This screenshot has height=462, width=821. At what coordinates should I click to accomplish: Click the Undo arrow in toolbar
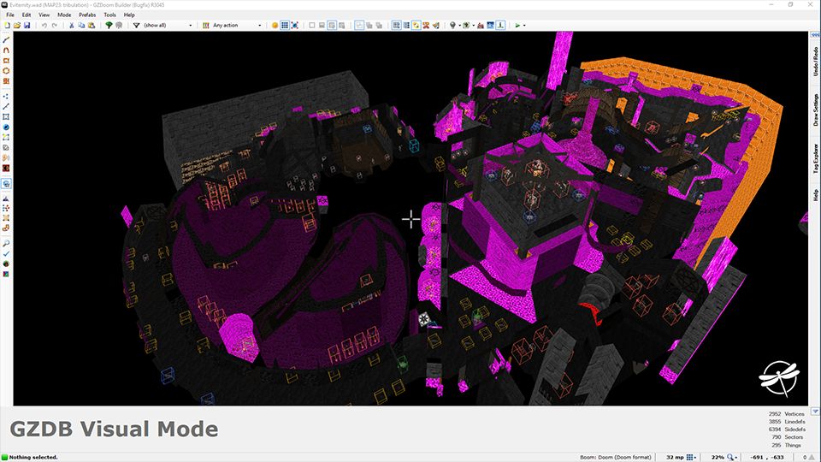[x=43, y=26]
